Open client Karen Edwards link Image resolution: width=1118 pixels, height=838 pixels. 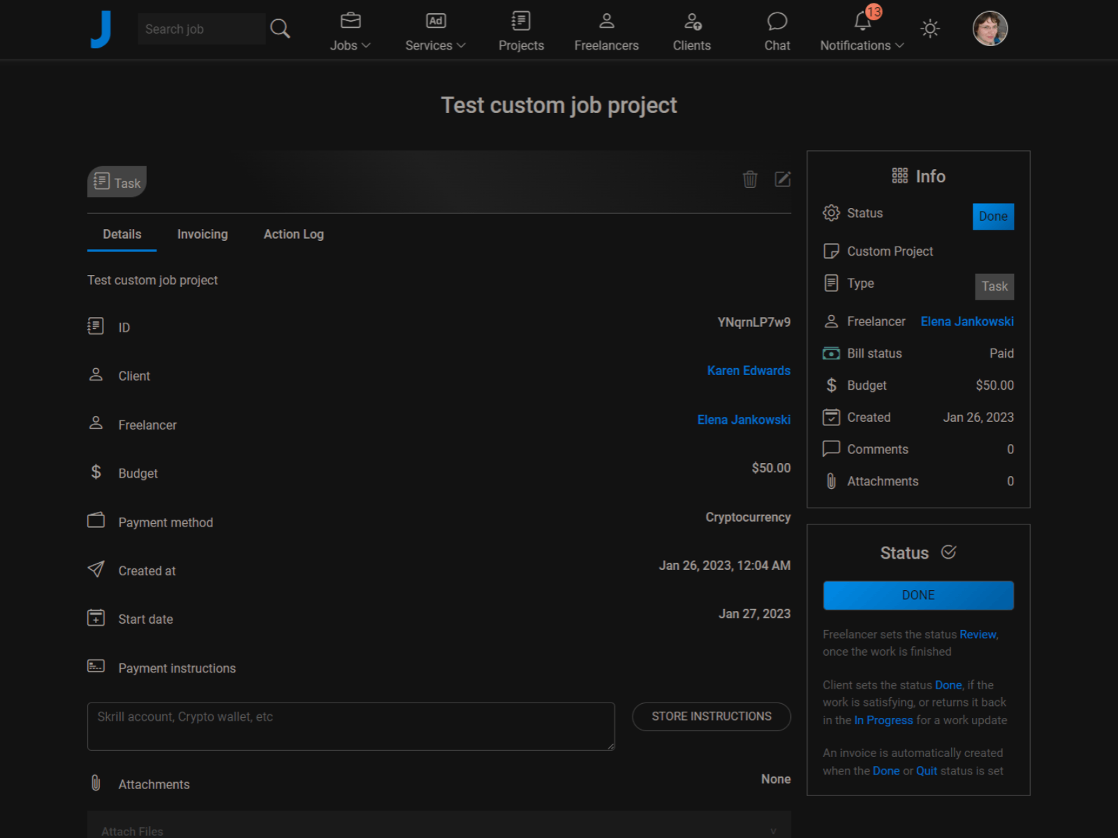point(748,371)
